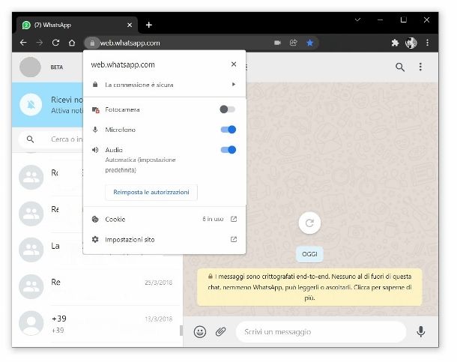Open the tab search chevron in title bar
Screen dimensions: 457x362
pyautogui.click(x=357, y=19)
